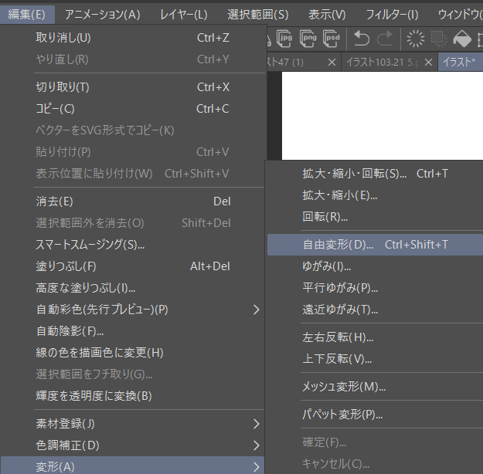
Task: Open the レイヤー(L) menu
Action: [184, 14]
